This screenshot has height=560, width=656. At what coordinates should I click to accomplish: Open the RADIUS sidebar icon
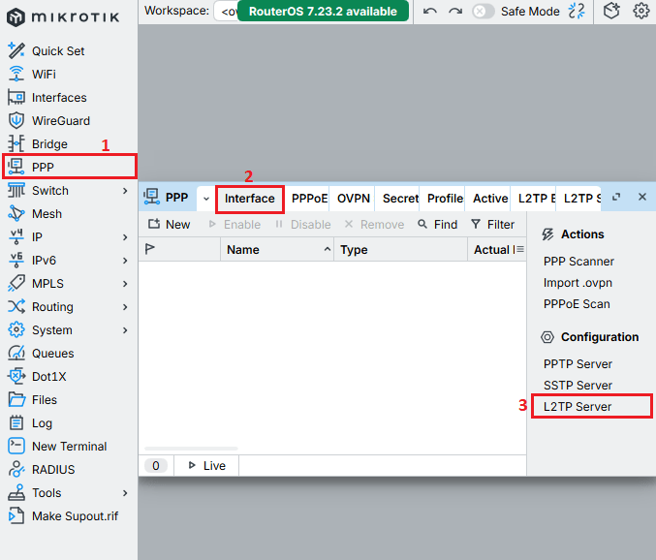click(16, 469)
